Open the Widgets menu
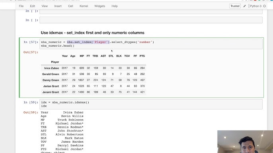Image resolution: width=273 pixels, height=153 pixels. click(x=100, y=6)
